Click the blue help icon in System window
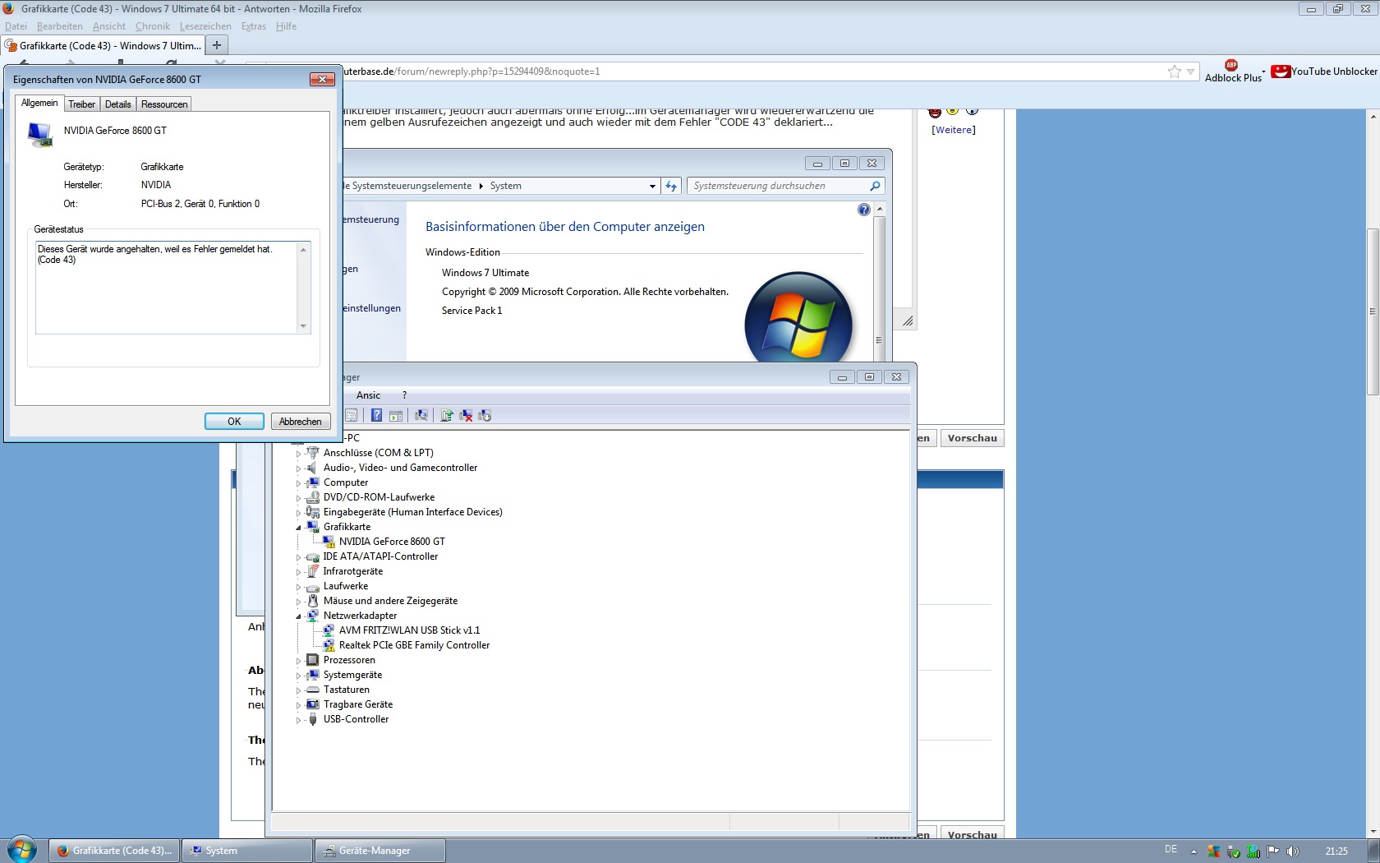Screen dimensions: 1380x863 click(863, 210)
